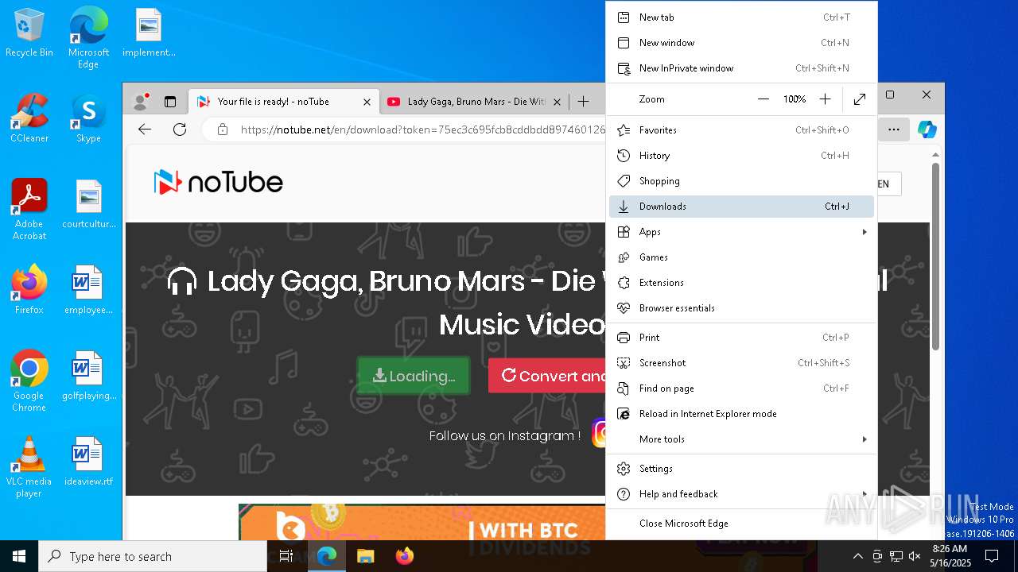Expand Help and feedback submenu
This screenshot has width=1018, height=572.
point(741,494)
